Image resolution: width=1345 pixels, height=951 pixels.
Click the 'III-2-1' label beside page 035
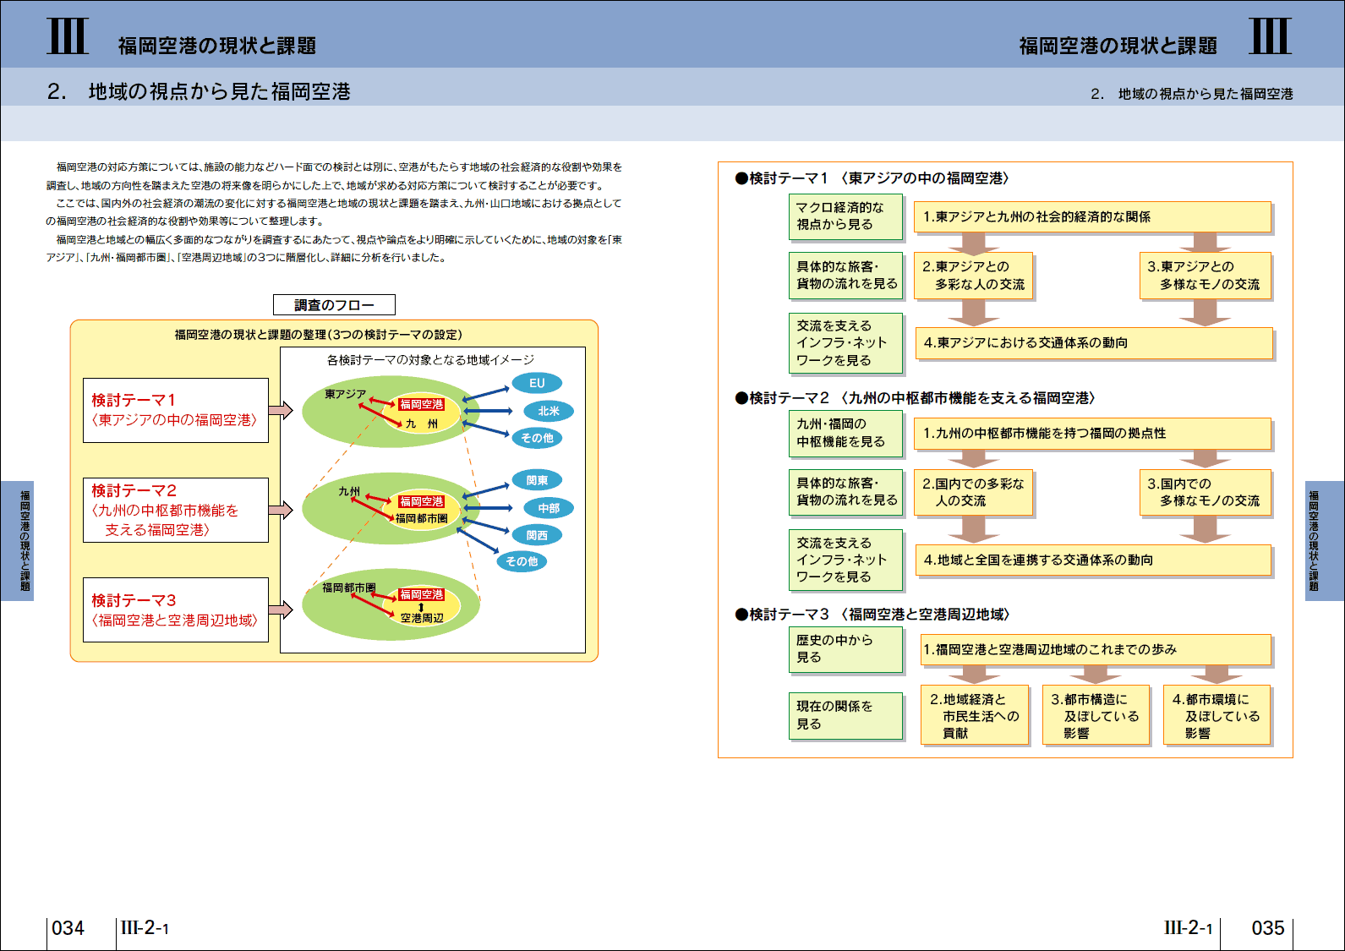click(x=1188, y=928)
